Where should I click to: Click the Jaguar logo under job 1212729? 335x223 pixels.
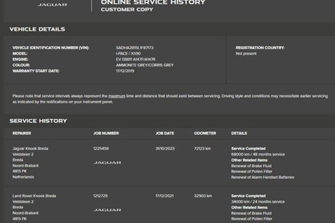tap(107, 210)
